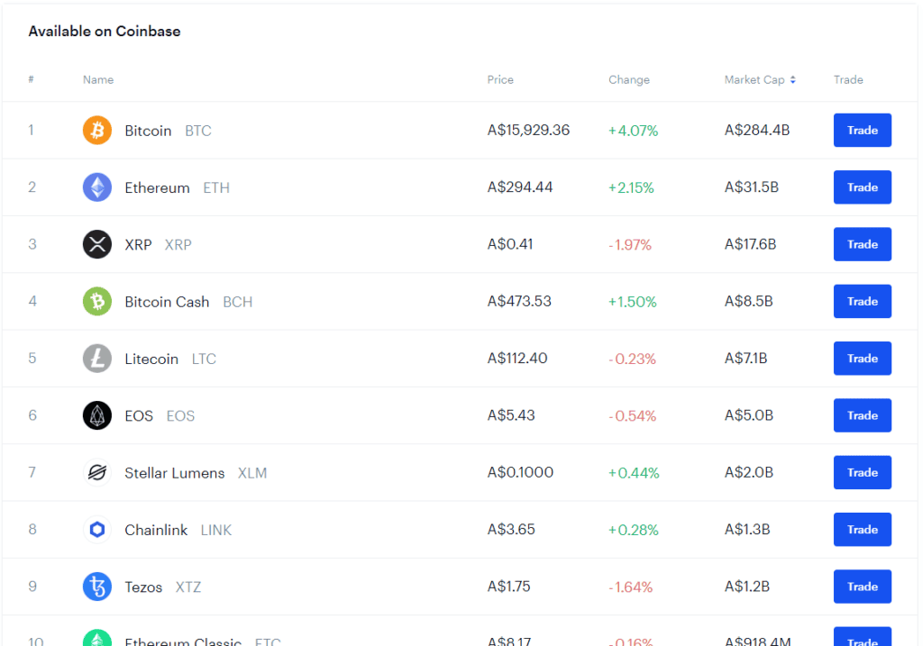Click market cap A$17.6B
Viewport: 923px width, 646px height.
[751, 244]
